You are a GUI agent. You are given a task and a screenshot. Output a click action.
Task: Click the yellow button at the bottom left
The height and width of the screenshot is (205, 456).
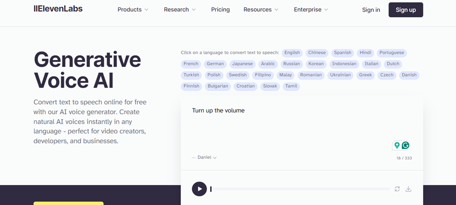tap(68, 203)
